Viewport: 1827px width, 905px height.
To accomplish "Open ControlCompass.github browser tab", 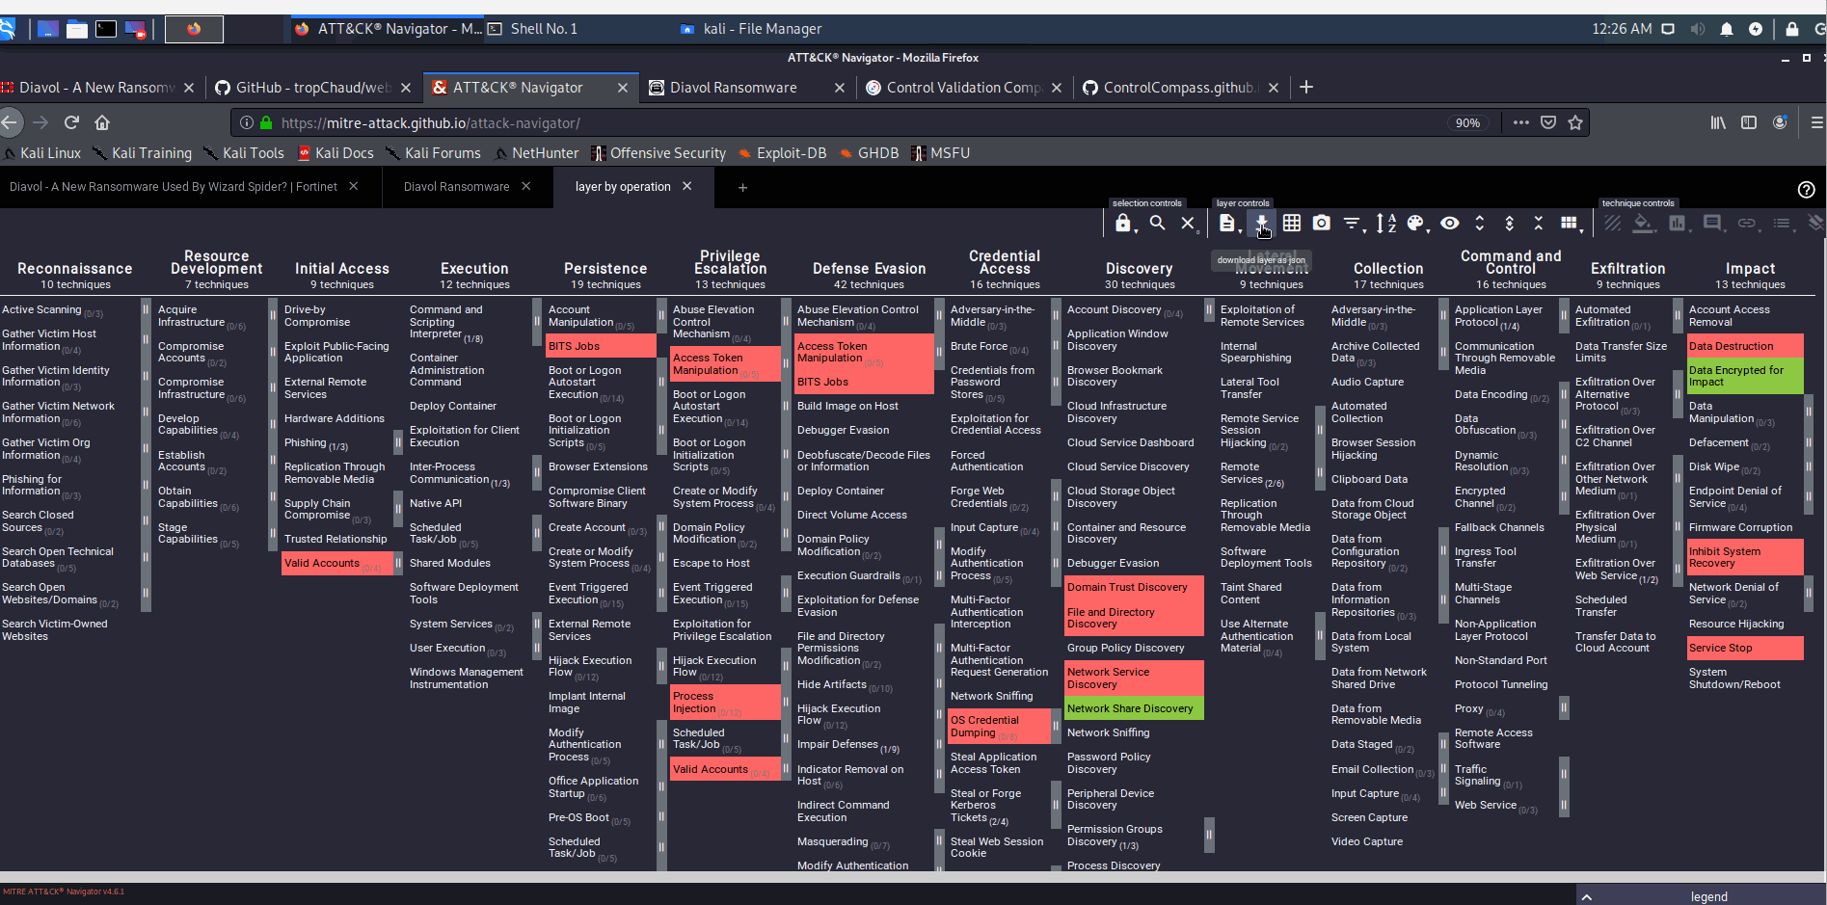I will [x=1181, y=88].
